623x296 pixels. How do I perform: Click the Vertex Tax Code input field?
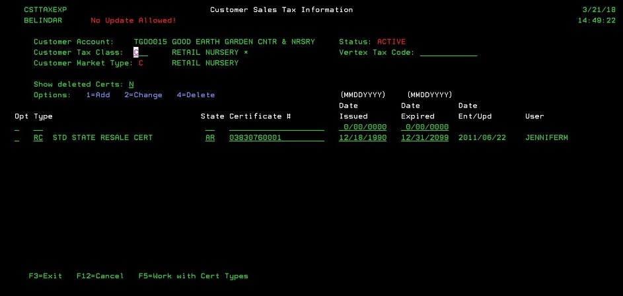coord(448,53)
